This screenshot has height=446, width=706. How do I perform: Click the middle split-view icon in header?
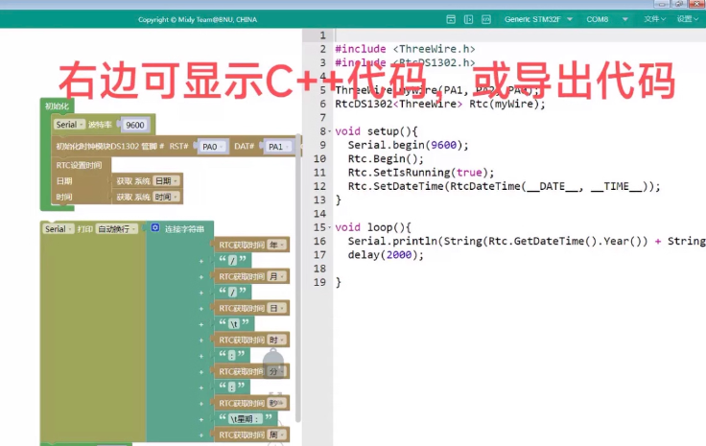[x=468, y=19]
